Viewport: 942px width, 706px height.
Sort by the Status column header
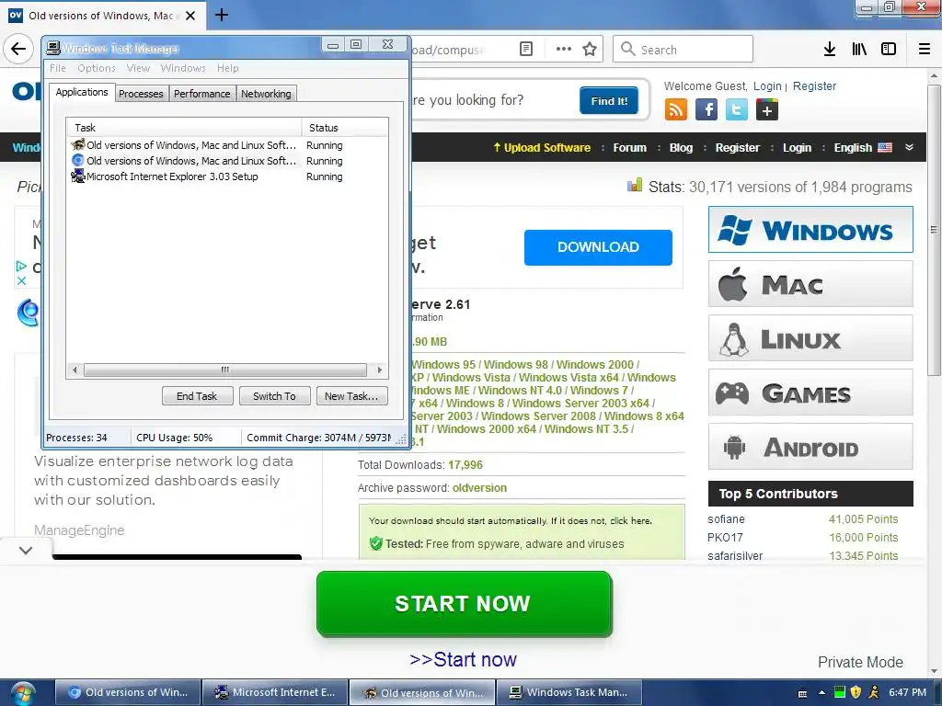coord(345,127)
